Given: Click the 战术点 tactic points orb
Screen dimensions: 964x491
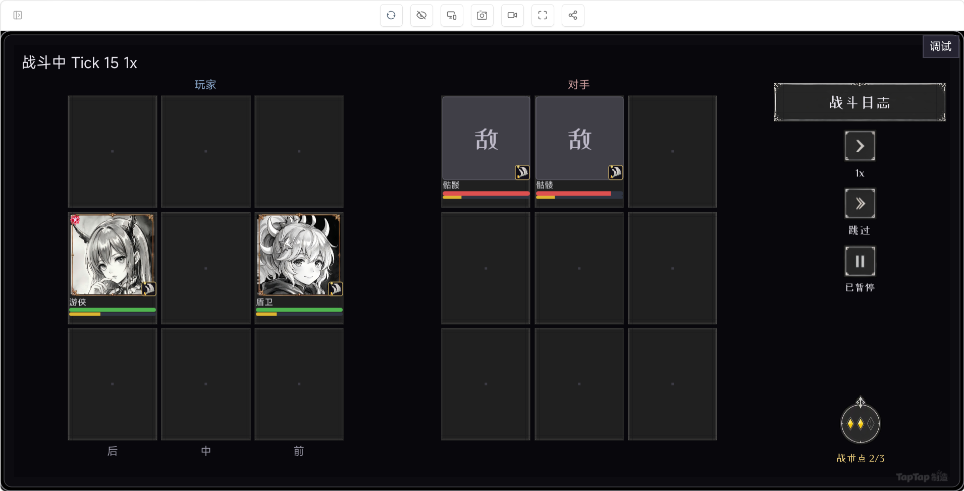Looking at the screenshot, I should click(861, 423).
